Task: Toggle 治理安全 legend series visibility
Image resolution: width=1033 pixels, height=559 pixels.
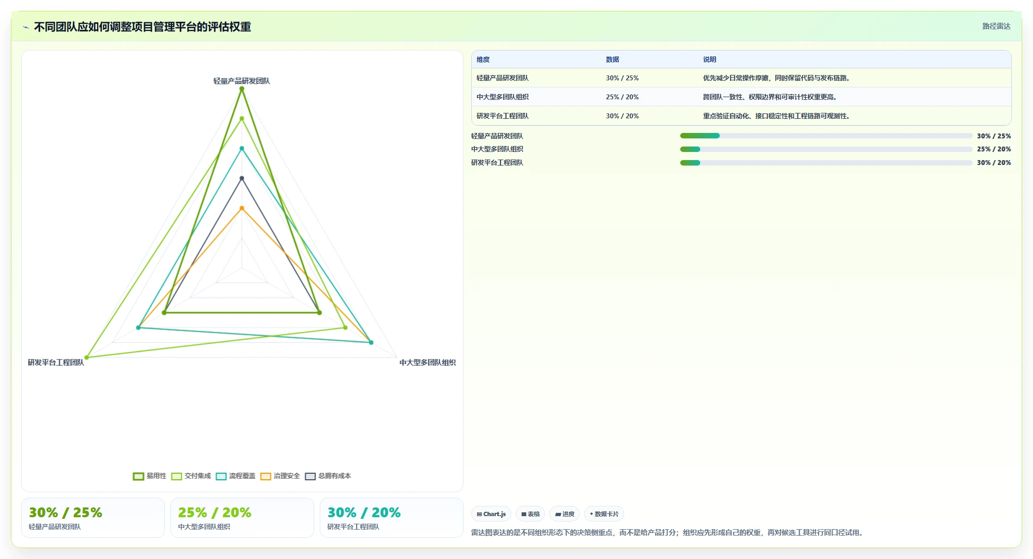Action: [x=280, y=476]
